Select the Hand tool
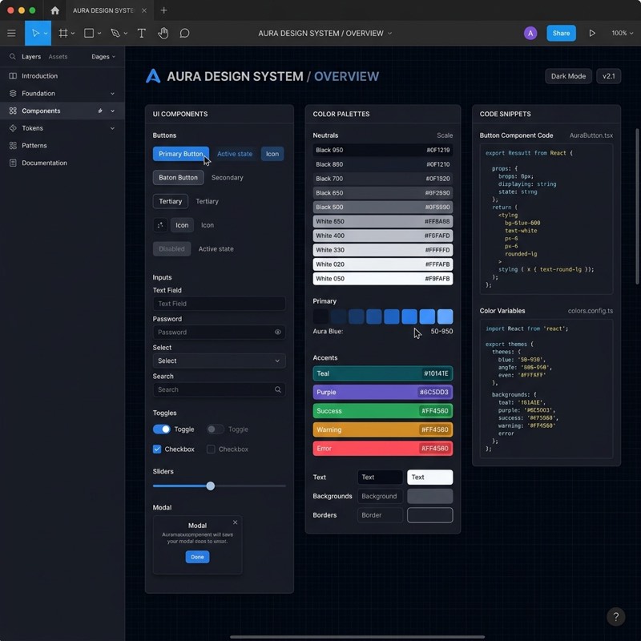This screenshot has height=641, width=641. click(x=163, y=33)
